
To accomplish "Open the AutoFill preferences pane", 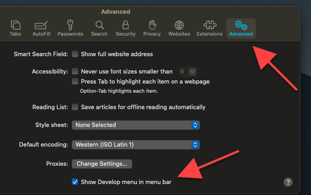I will click(42, 28).
